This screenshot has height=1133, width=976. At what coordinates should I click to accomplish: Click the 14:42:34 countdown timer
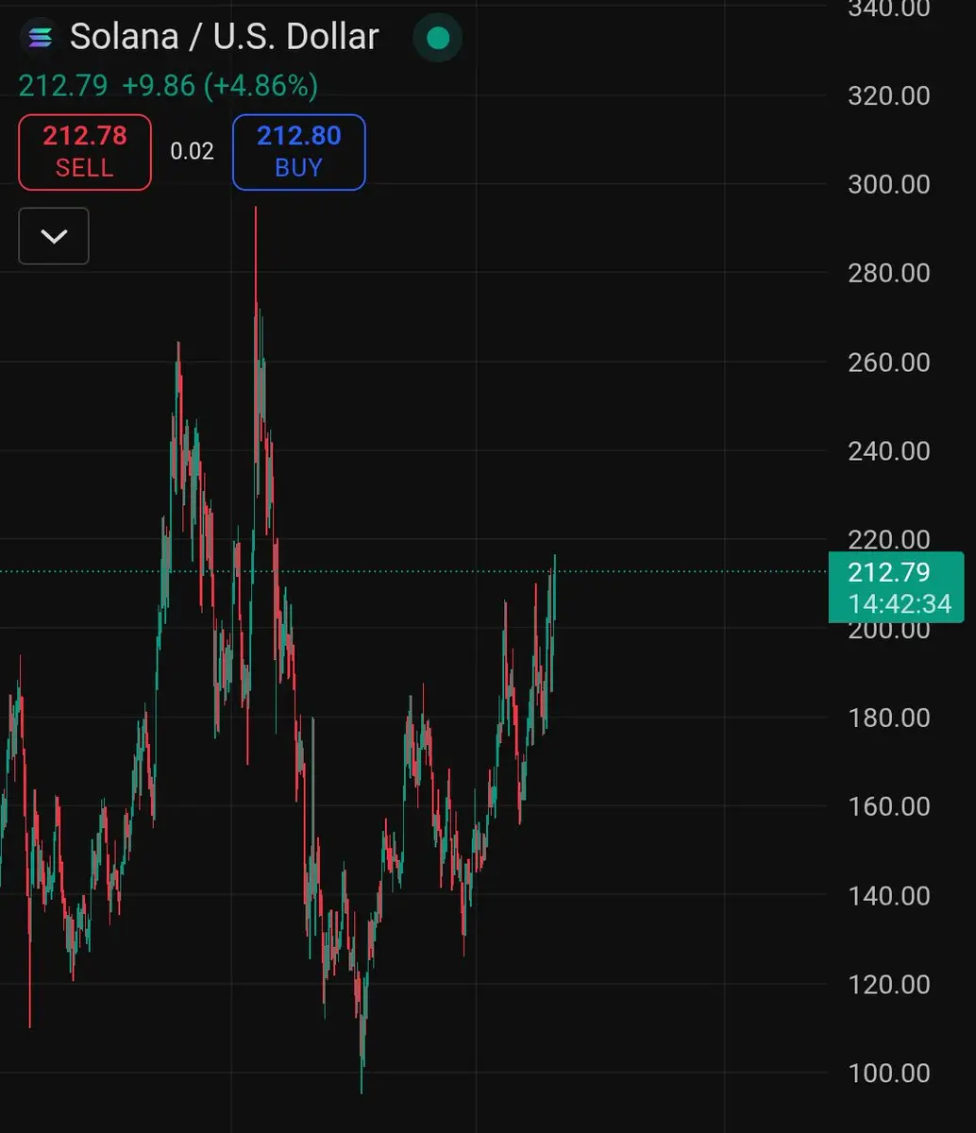[x=900, y=604]
